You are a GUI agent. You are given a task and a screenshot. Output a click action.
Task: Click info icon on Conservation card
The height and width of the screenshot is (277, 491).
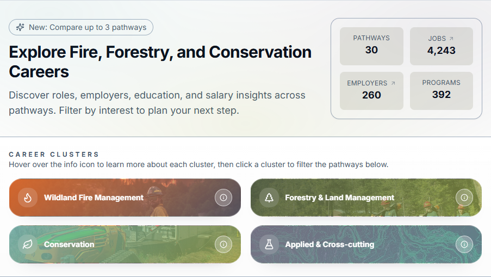(223, 244)
